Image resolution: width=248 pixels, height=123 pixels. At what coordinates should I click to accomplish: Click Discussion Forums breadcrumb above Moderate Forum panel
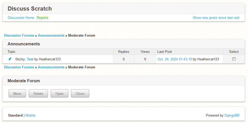[19, 67]
